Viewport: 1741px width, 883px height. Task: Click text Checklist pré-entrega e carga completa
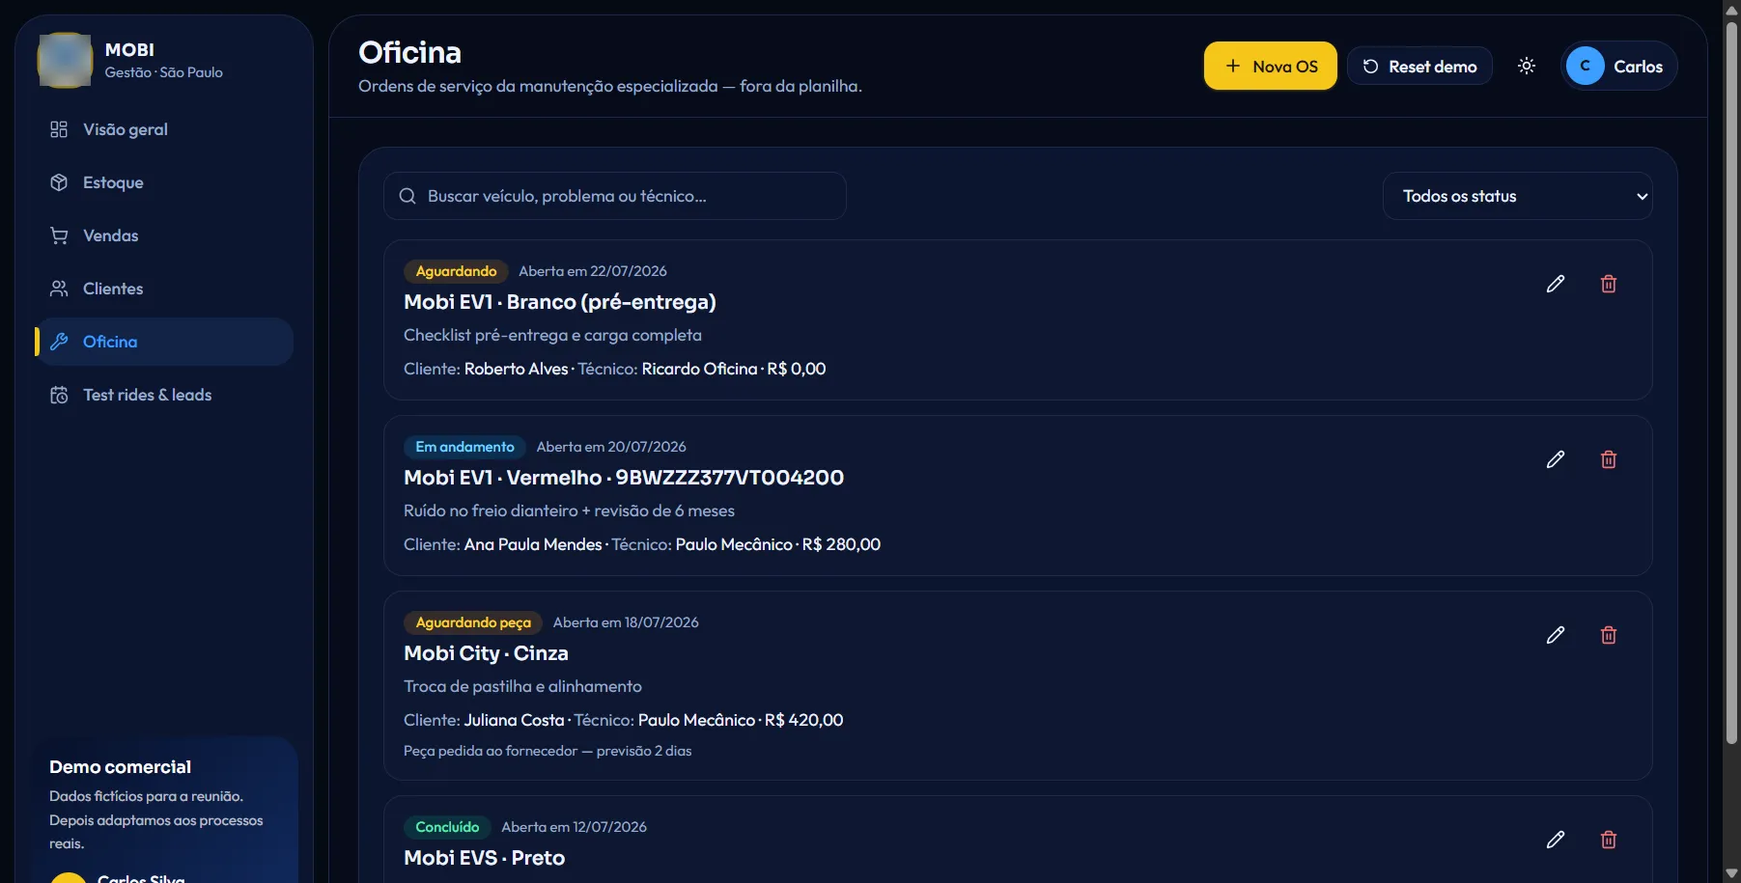pos(552,335)
